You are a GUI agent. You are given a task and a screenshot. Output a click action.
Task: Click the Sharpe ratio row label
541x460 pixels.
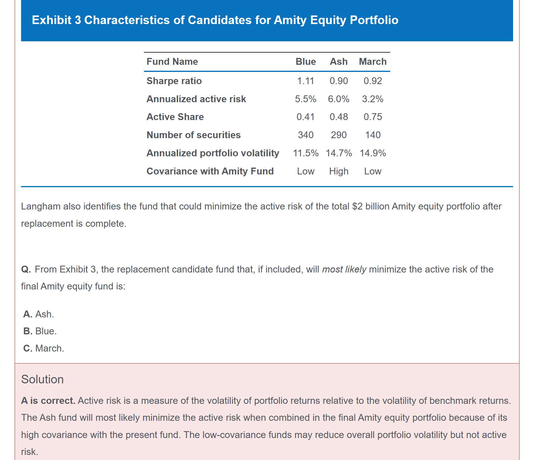tap(174, 81)
